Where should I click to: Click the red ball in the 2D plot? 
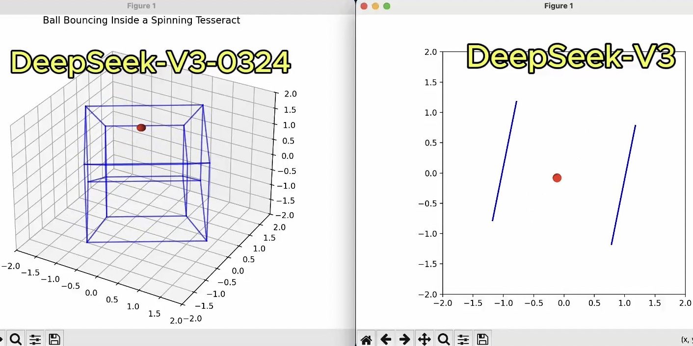(557, 177)
